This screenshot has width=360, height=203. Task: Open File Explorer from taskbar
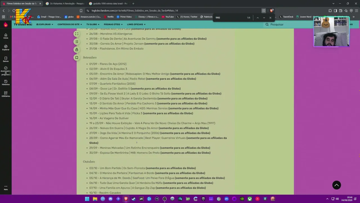click(x=95, y=199)
